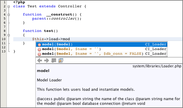Collapse the test function body fold marker
The width and height of the screenshot is (183, 108).
point(9,35)
